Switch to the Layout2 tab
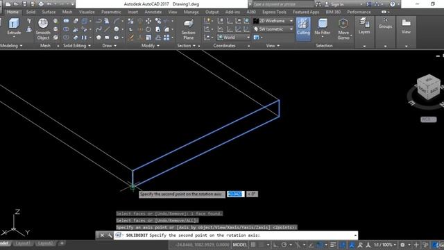Screen dimensions: 444x250 (x=45, y=243)
